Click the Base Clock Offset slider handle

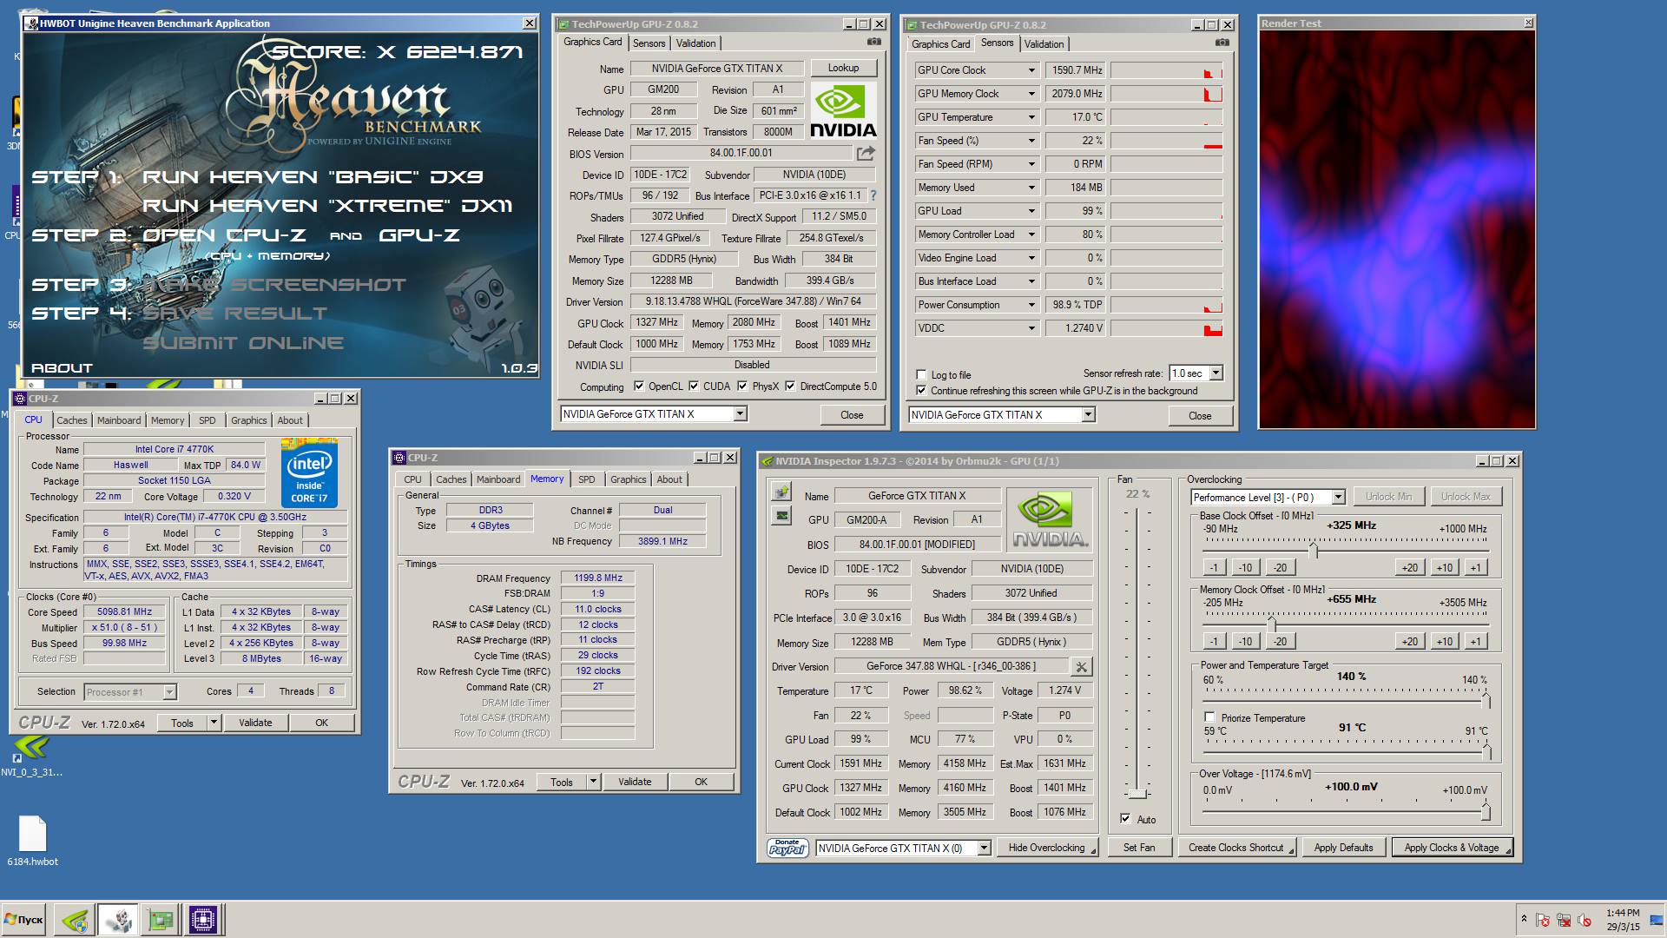click(1314, 551)
